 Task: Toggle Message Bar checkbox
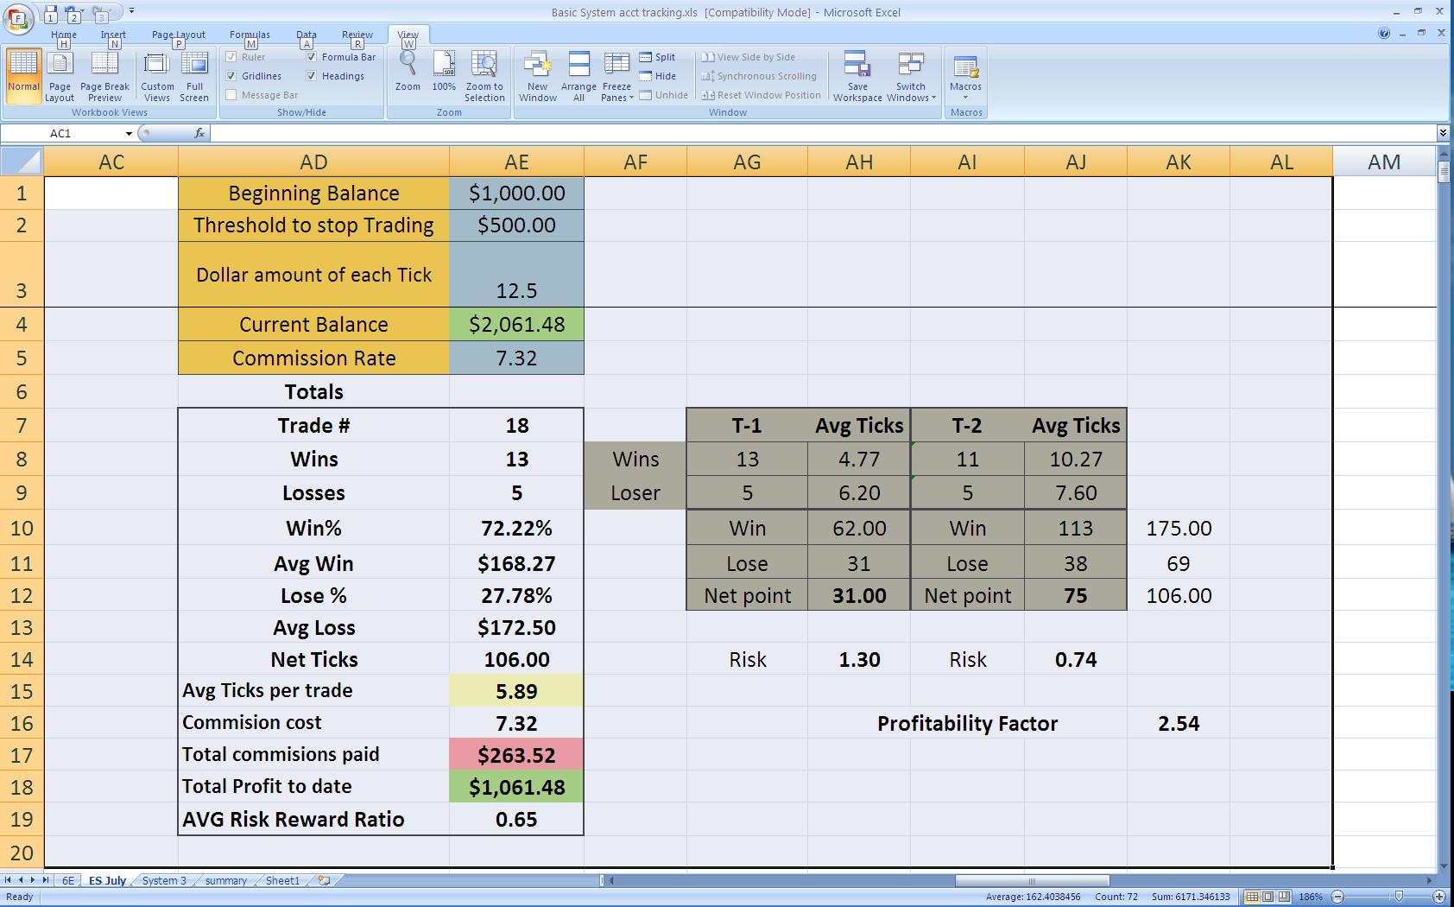pos(231,95)
